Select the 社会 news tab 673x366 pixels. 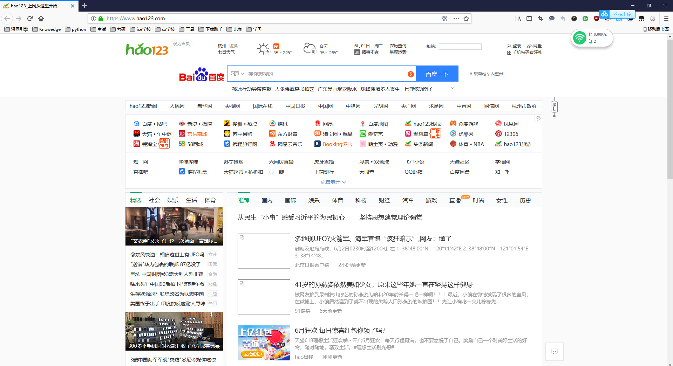[x=154, y=200]
